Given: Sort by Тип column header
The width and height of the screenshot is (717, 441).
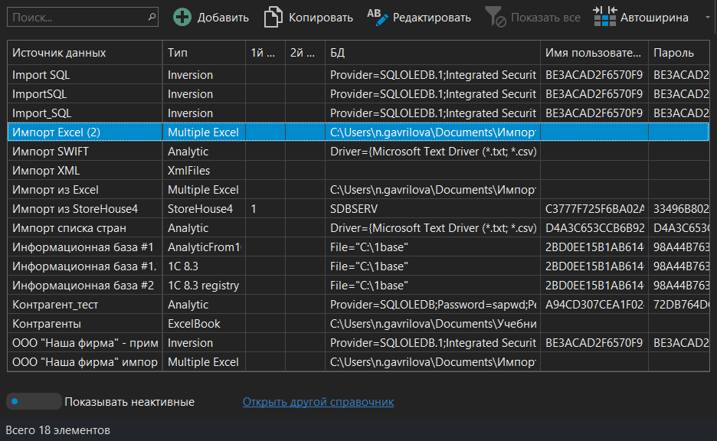Looking at the screenshot, I should pyautogui.click(x=178, y=53).
